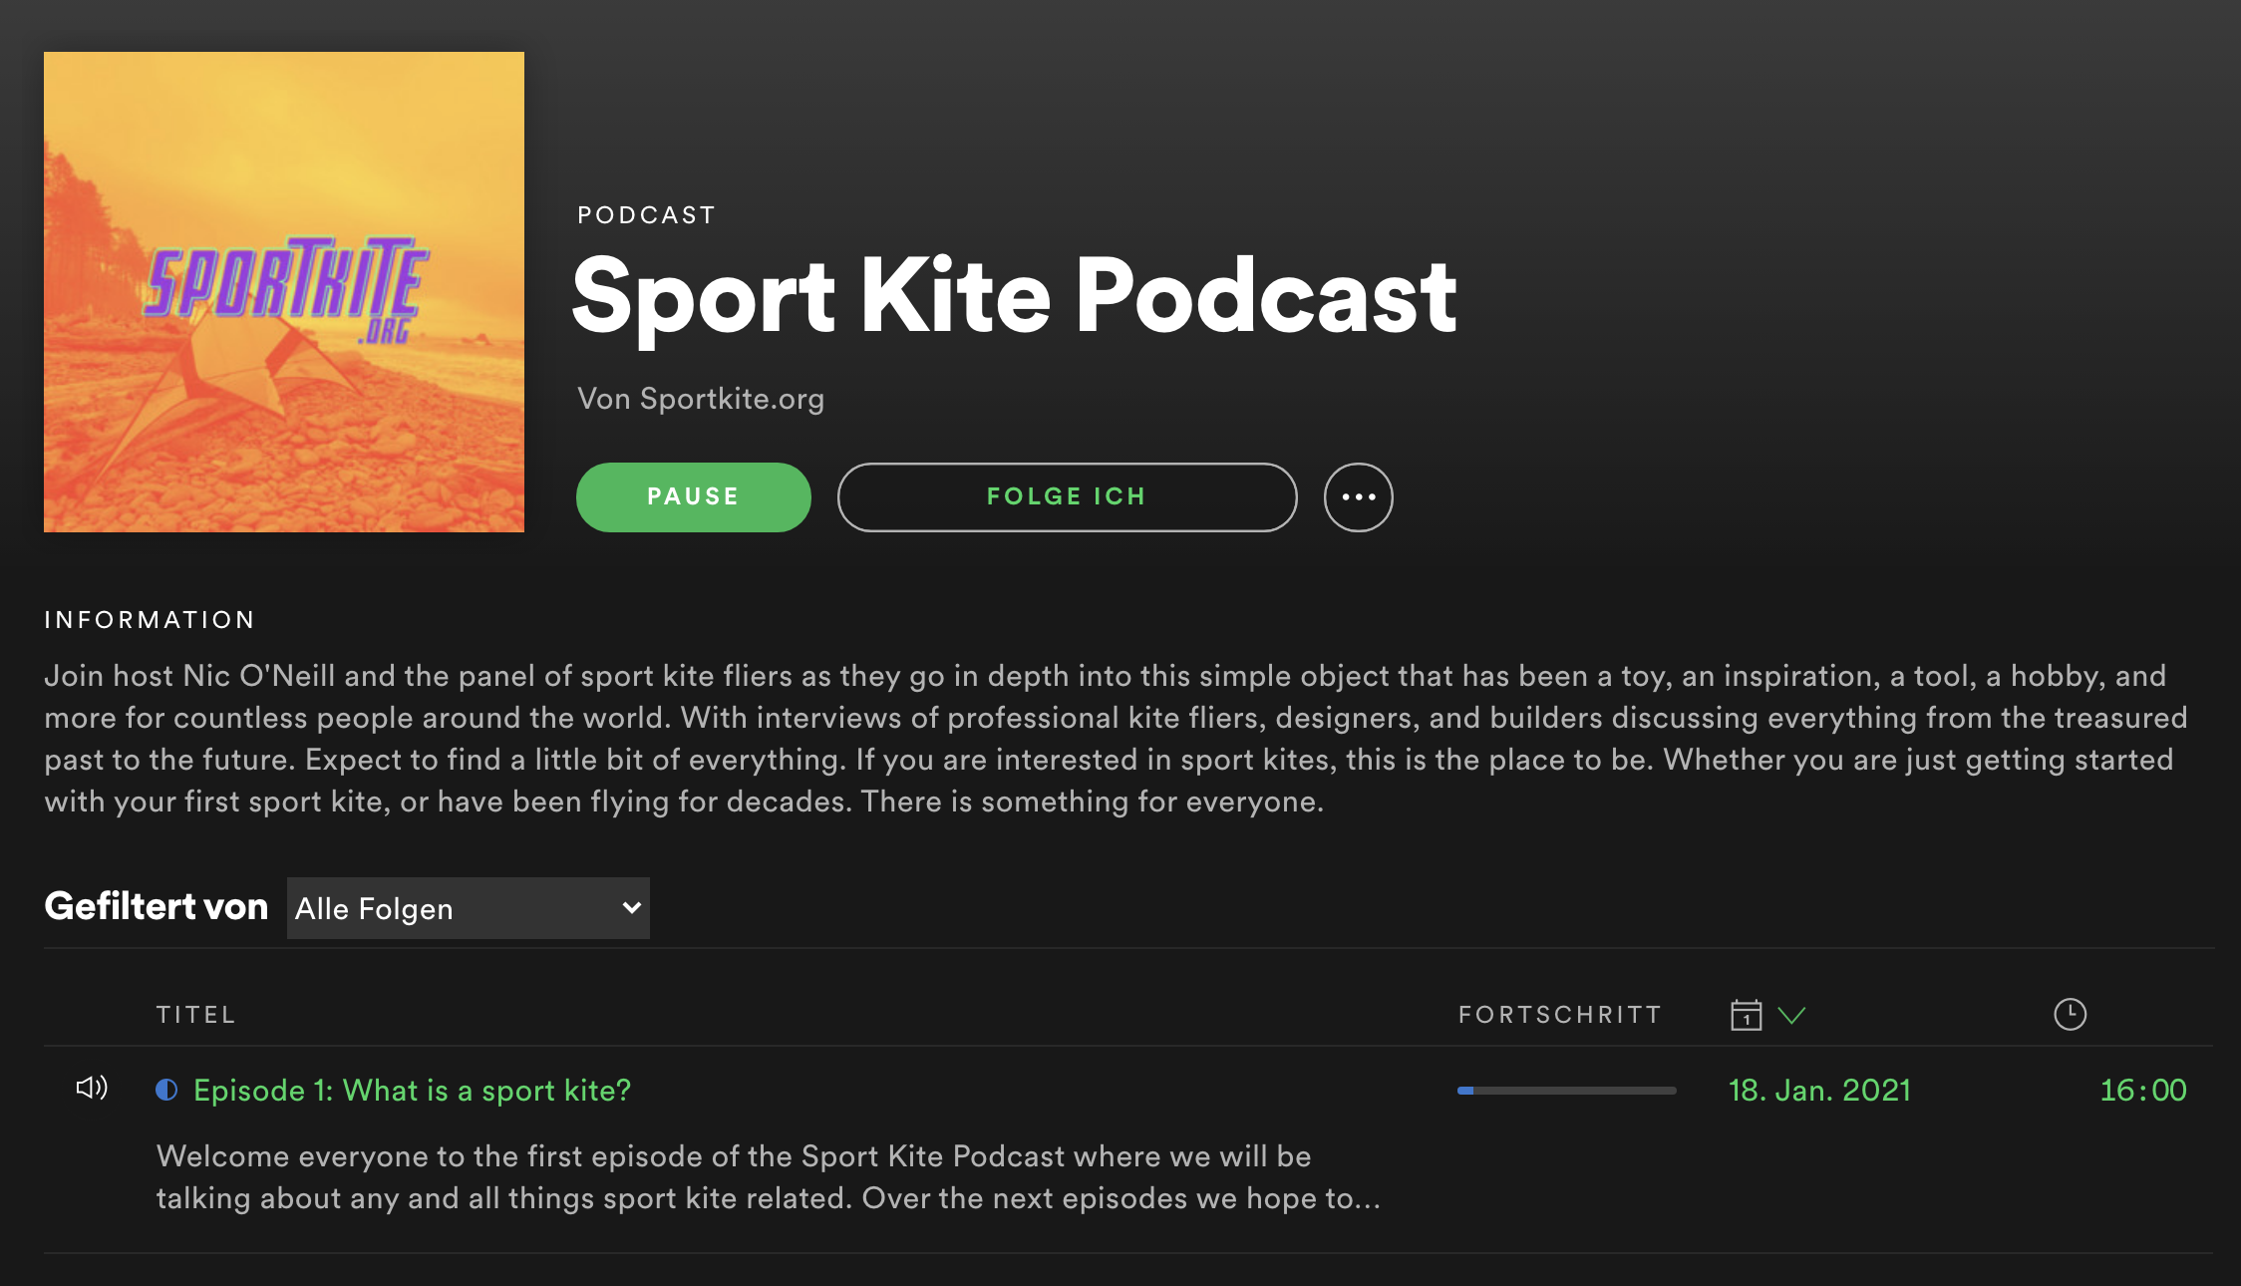Click the speaker now-playing icon
The height and width of the screenshot is (1286, 2241).
pos(92,1088)
